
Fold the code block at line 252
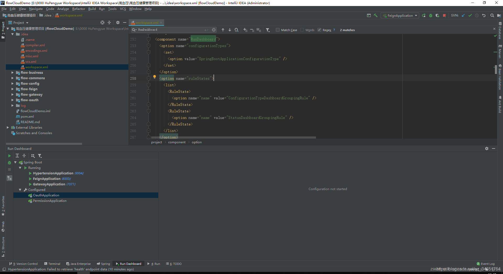point(149,39)
